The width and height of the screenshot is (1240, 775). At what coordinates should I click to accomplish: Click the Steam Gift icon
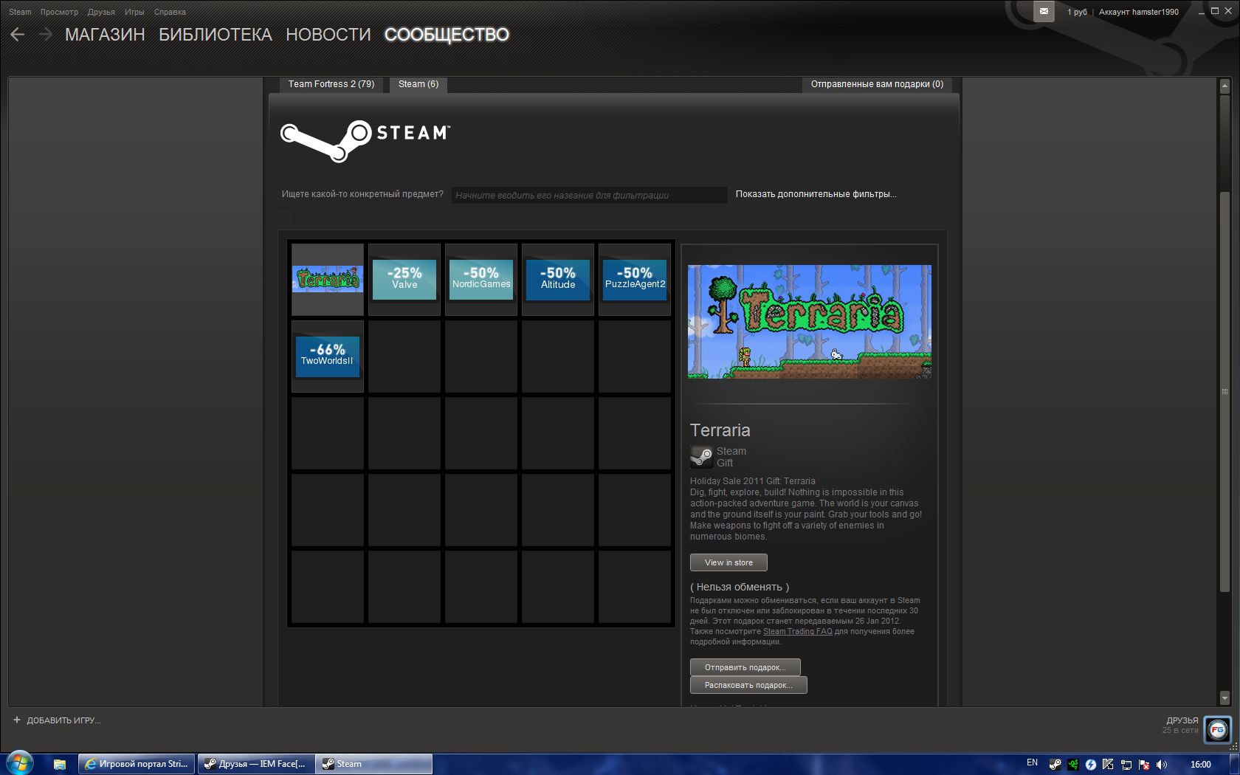[x=701, y=457]
